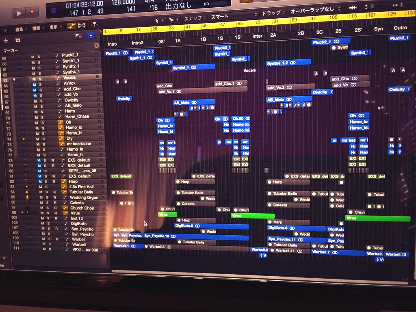Click the blue global tracks button
Screen dimensions: 416x312
91,35
